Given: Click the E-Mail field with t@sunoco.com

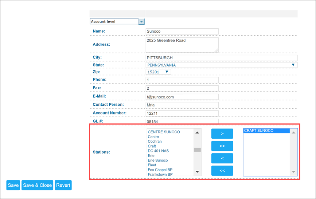Looking at the screenshot, I should 182,97.
